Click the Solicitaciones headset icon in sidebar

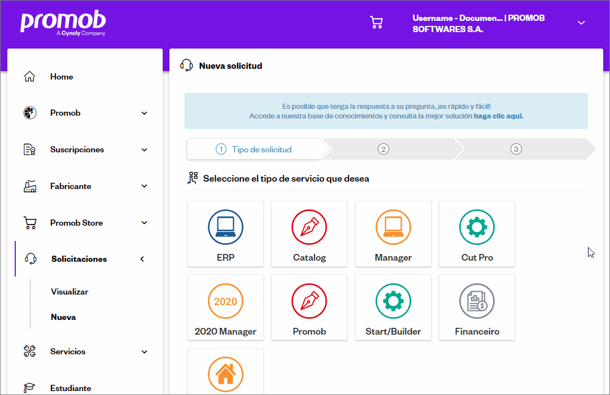30,259
